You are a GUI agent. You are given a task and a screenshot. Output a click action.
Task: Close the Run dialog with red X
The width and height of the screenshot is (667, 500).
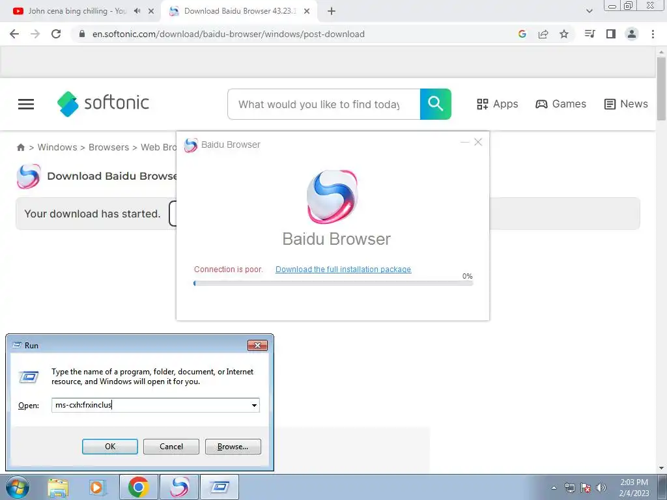(257, 345)
